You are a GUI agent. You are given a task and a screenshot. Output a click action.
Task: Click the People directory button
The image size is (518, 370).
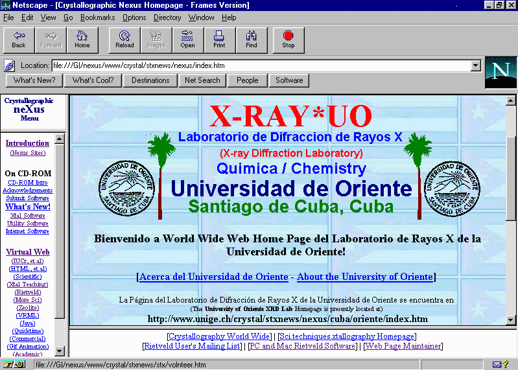(247, 80)
